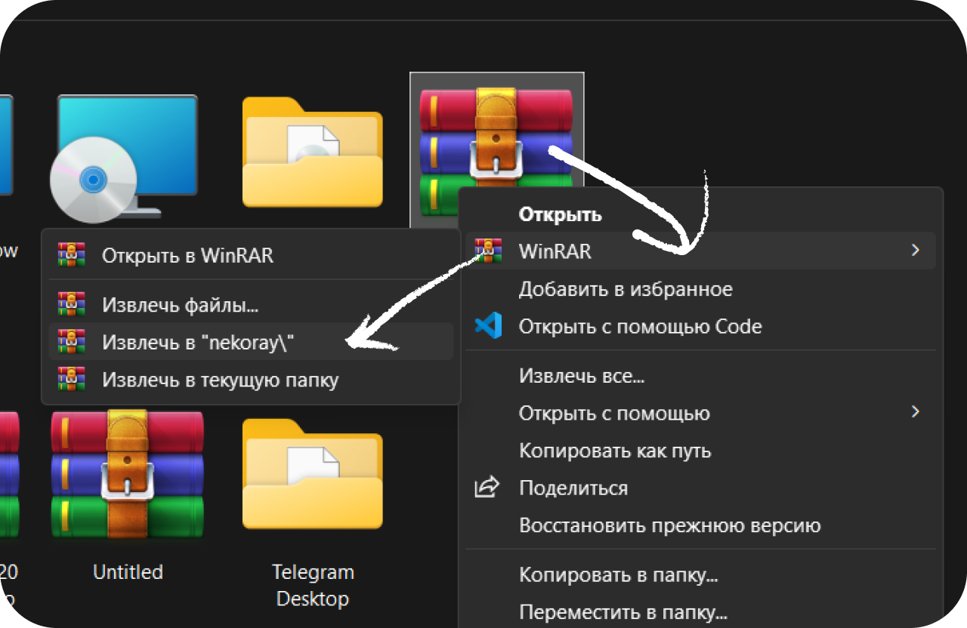This screenshot has height=628, width=967.
Task: Click the share icon next to Поделиться
Action: (x=487, y=488)
